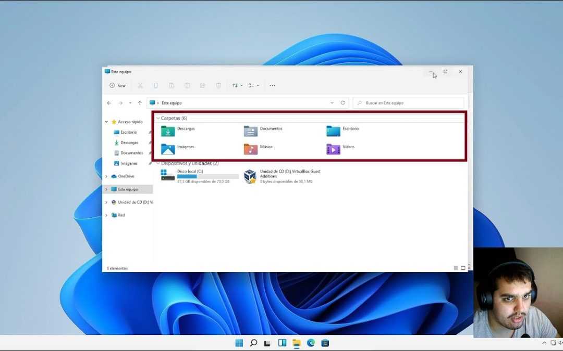This screenshot has height=351, width=563.
Task: Select Este equipo in the sidebar
Action: click(128, 189)
